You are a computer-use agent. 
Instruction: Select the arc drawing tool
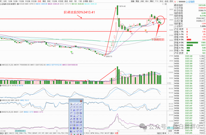[x=74, y=113]
